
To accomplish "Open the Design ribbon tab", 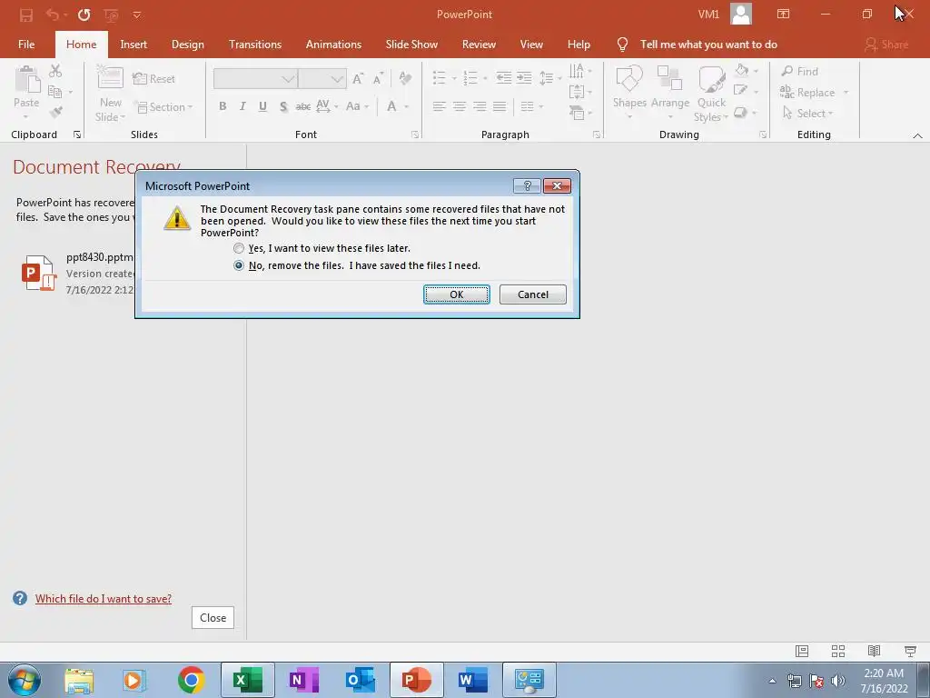I will point(187,45).
